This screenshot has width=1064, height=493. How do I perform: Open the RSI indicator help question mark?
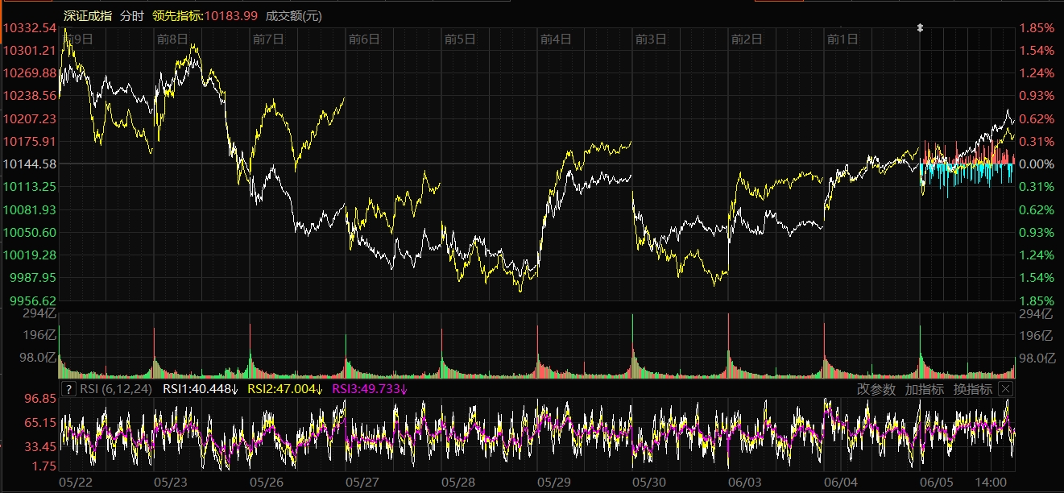(x=69, y=389)
